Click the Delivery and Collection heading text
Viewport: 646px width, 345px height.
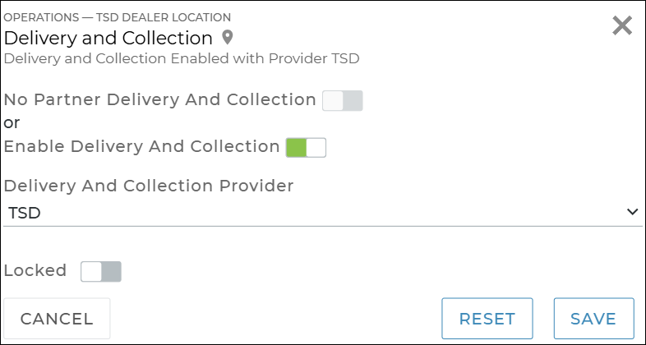[108, 38]
